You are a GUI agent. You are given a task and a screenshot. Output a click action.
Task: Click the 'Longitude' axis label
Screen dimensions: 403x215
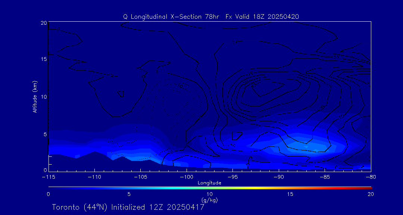click(x=209, y=183)
